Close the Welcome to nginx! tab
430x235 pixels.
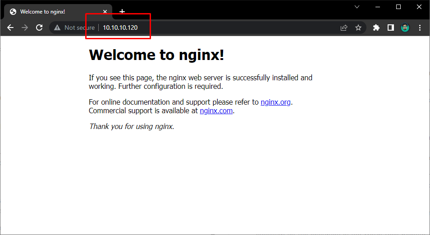[105, 12]
